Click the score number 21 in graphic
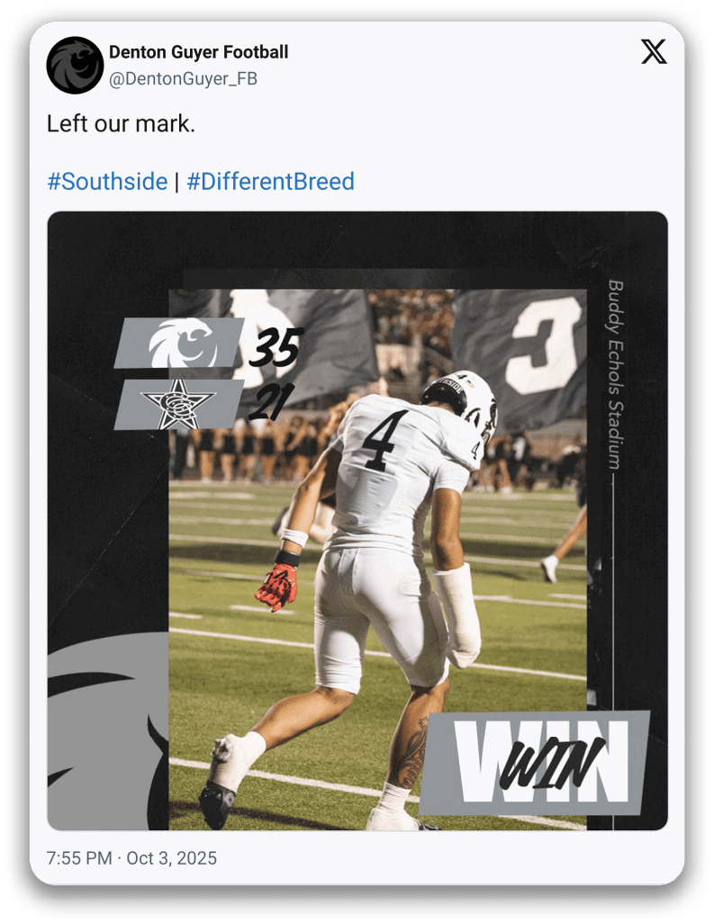 point(270,401)
